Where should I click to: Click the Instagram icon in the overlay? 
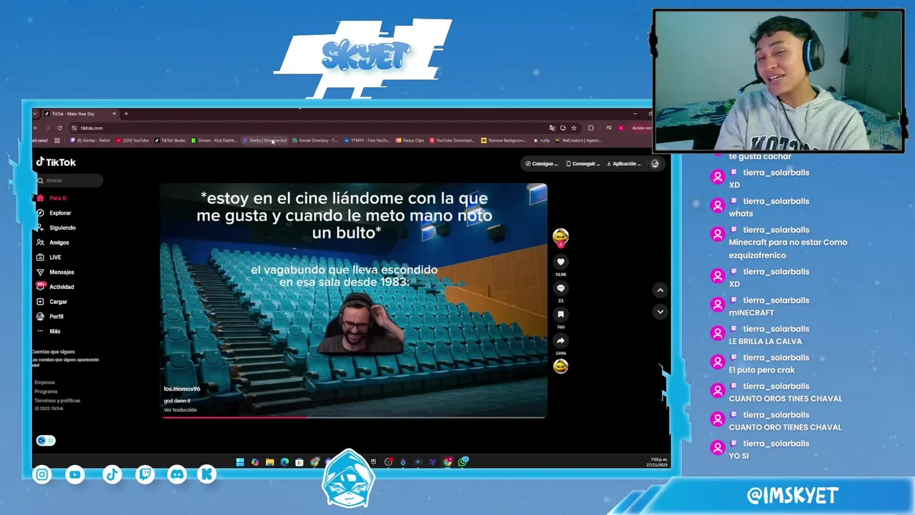coord(42,474)
